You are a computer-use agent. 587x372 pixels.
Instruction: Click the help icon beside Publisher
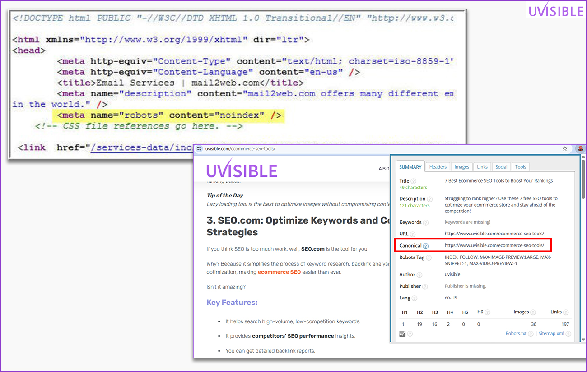click(x=425, y=287)
